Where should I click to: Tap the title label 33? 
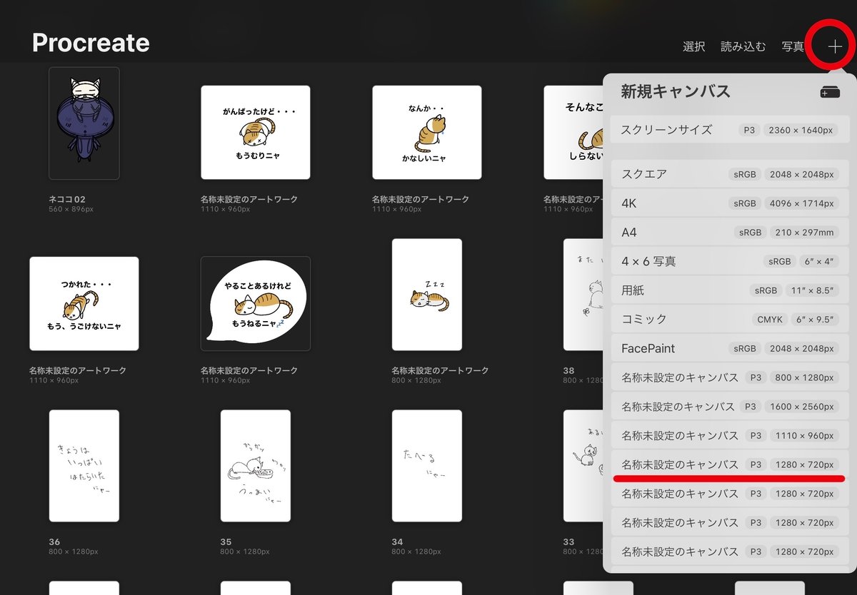[569, 542]
